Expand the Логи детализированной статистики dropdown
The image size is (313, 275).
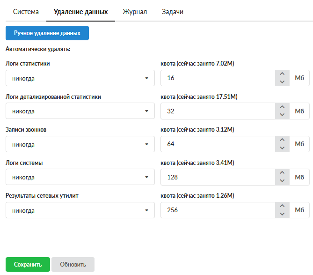pyautogui.click(x=80, y=111)
